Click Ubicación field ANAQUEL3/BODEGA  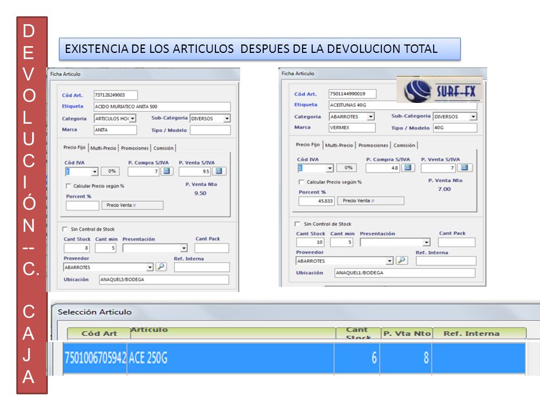click(164, 280)
